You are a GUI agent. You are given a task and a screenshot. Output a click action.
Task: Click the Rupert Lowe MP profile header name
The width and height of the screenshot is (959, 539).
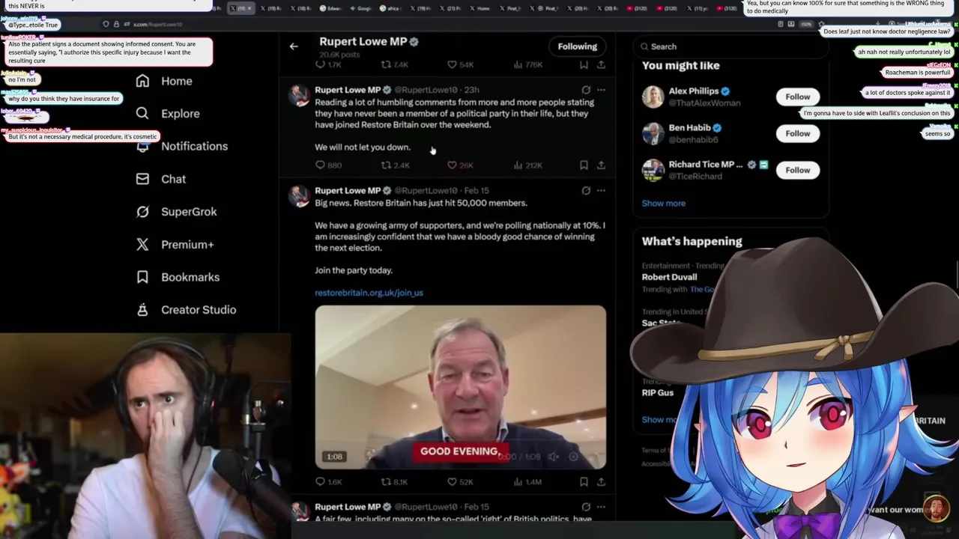(x=363, y=41)
